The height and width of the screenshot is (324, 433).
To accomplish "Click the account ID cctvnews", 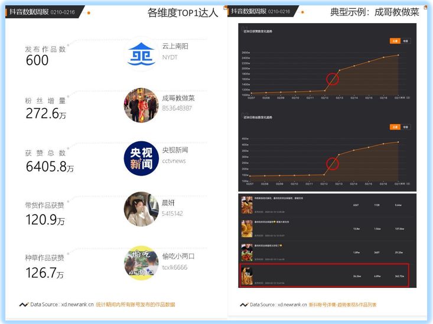I will tap(174, 161).
